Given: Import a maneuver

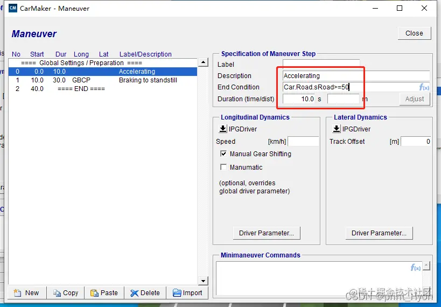Looking at the screenshot, I should 187,293.
